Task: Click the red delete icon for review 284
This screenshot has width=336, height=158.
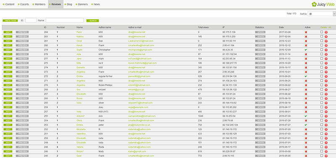Action: (326, 32)
